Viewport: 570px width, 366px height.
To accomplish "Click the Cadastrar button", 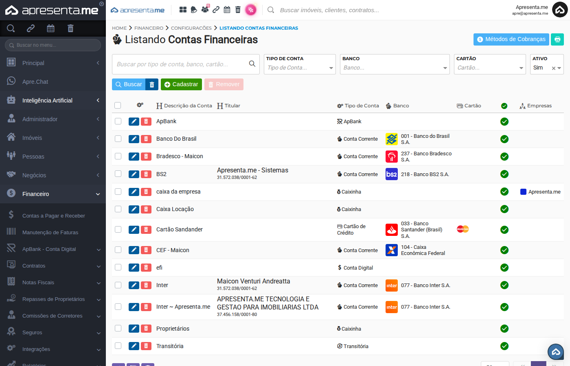I will [181, 84].
